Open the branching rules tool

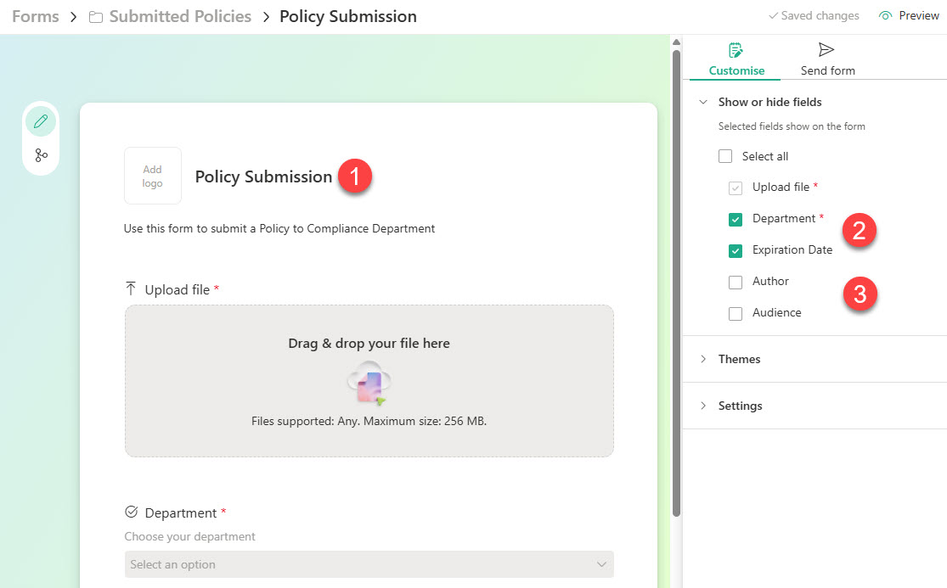click(41, 154)
